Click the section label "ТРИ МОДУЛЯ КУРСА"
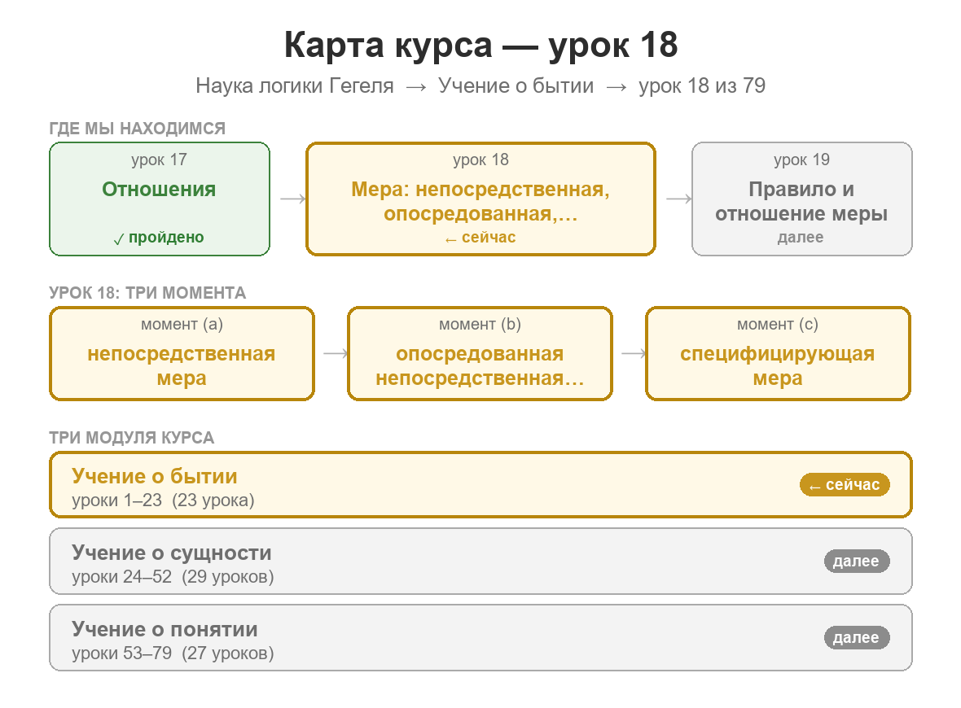Viewport: 961px width, 708px height. coord(132,438)
